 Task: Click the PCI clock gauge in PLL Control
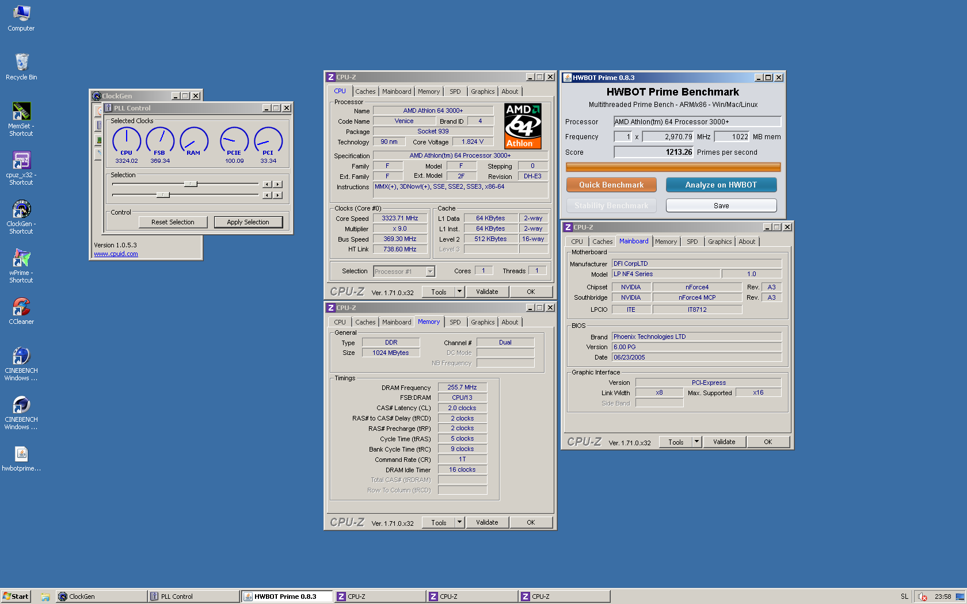pyautogui.click(x=268, y=142)
